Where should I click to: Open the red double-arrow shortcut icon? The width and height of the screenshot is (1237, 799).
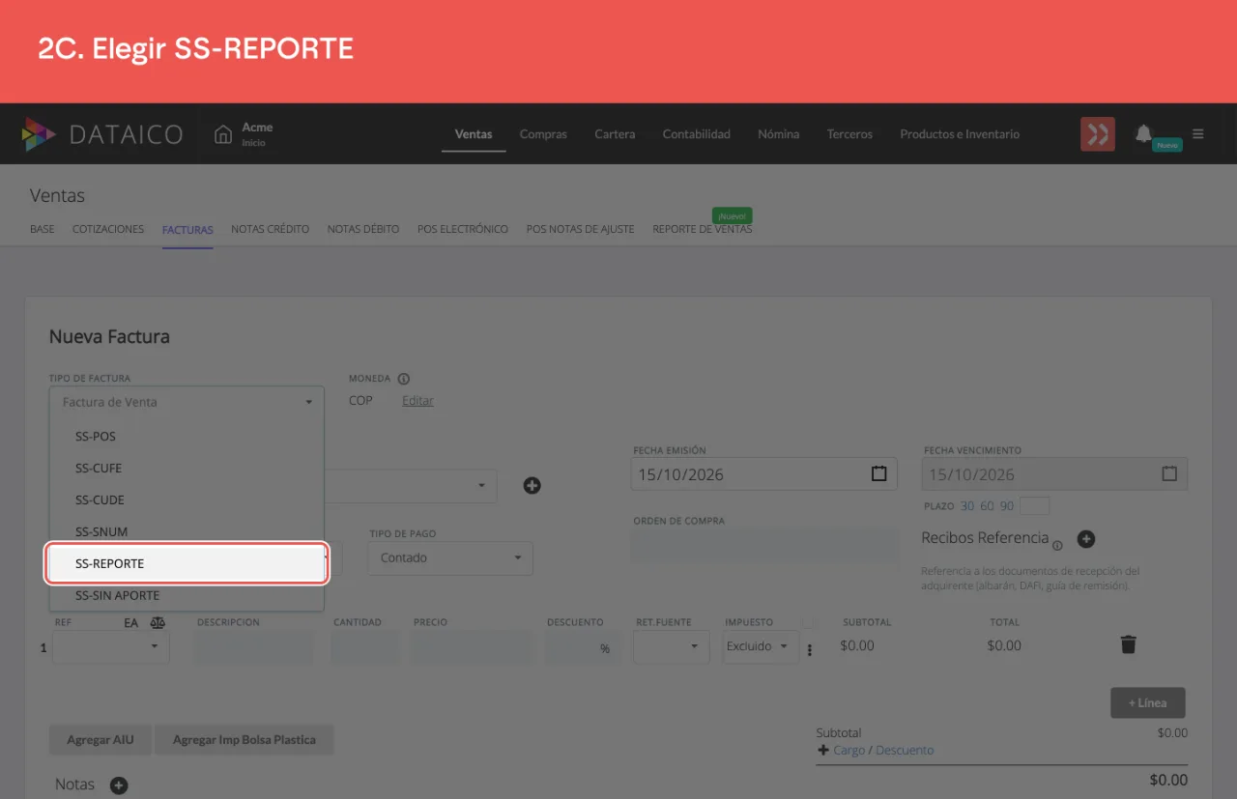[1098, 134]
